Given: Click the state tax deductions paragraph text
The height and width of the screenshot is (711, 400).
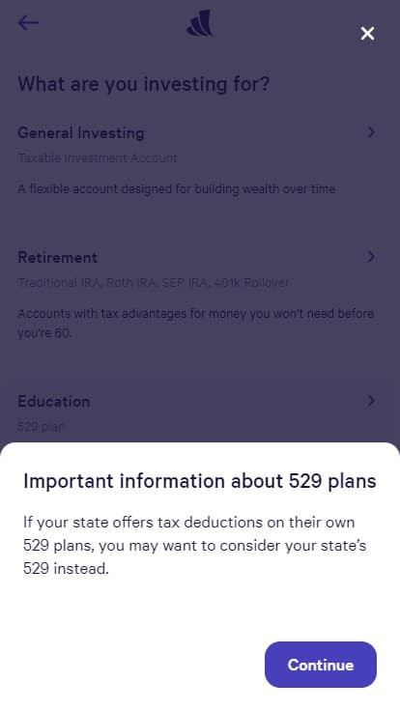Looking at the screenshot, I should (x=195, y=545).
